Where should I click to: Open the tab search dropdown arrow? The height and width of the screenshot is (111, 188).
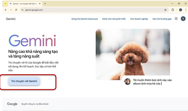[x=5, y=4]
